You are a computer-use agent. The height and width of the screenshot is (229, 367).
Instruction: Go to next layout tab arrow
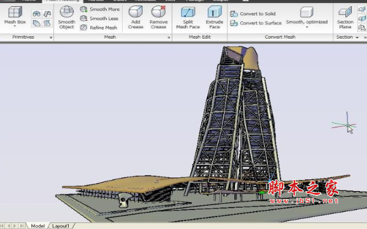click(15, 226)
